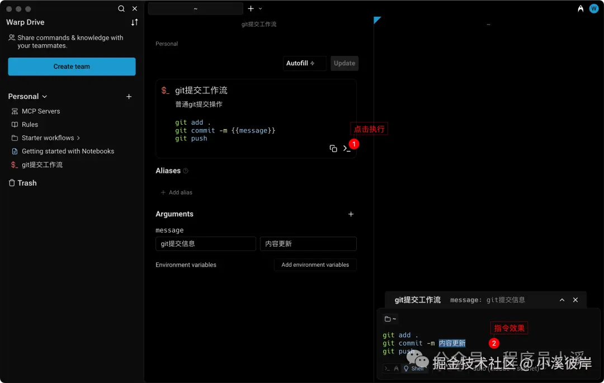Screen dimensions: 604x383
Task: Add a new item to Personal with plus
Action: click(129, 97)
